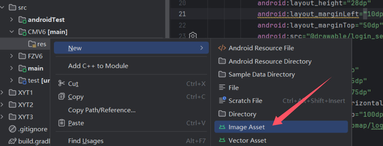Open the .gitignore file
383x146 pixels.
click(32, 129)
